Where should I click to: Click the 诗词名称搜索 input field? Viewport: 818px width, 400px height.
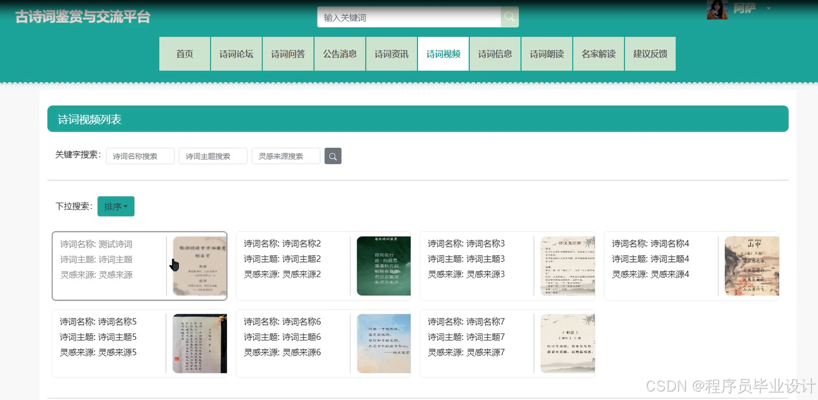pyautogui.click(x=140, y=156)
